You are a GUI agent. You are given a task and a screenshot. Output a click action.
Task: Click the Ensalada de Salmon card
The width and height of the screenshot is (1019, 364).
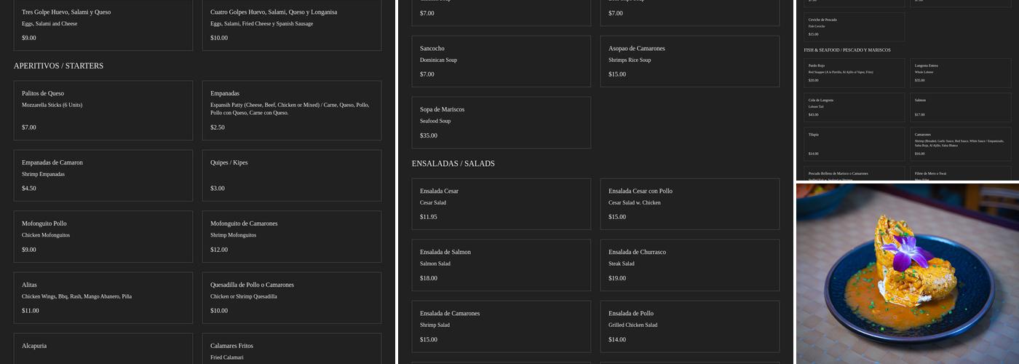[501, 265]
